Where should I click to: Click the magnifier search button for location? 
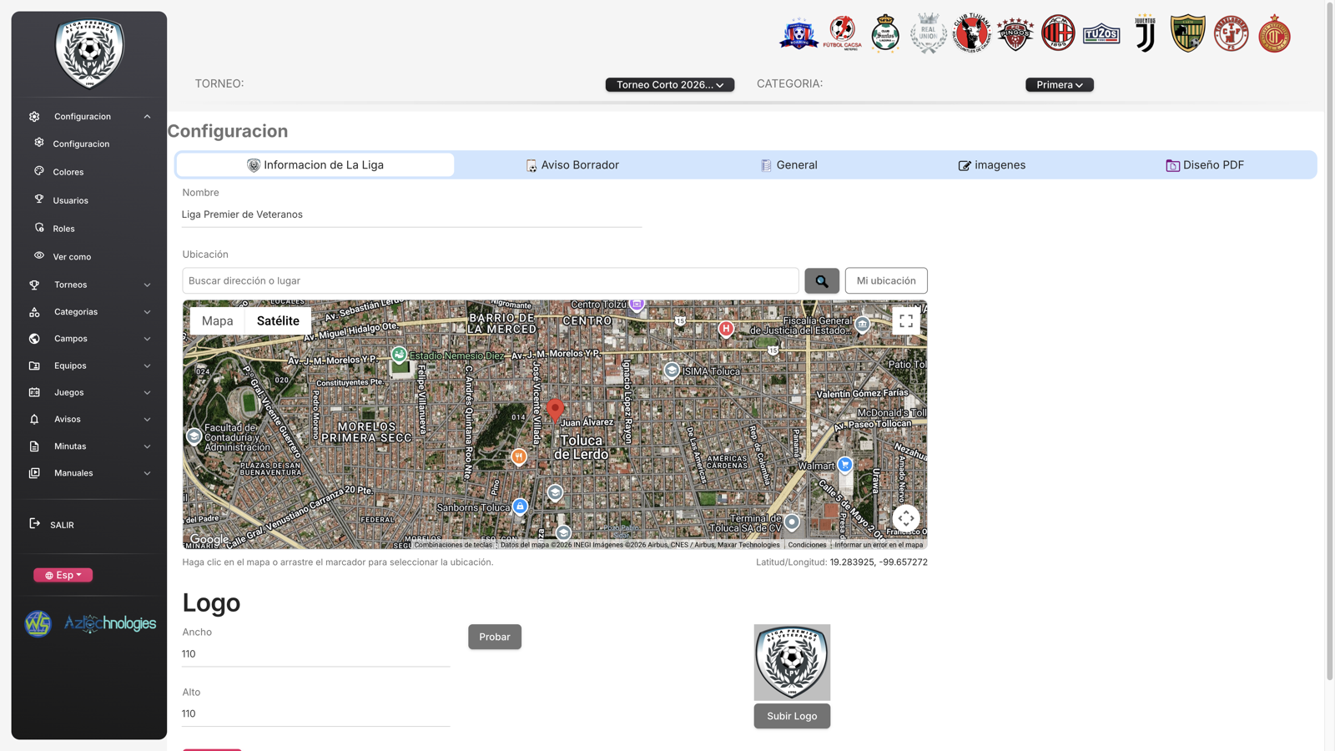[822, 280]
